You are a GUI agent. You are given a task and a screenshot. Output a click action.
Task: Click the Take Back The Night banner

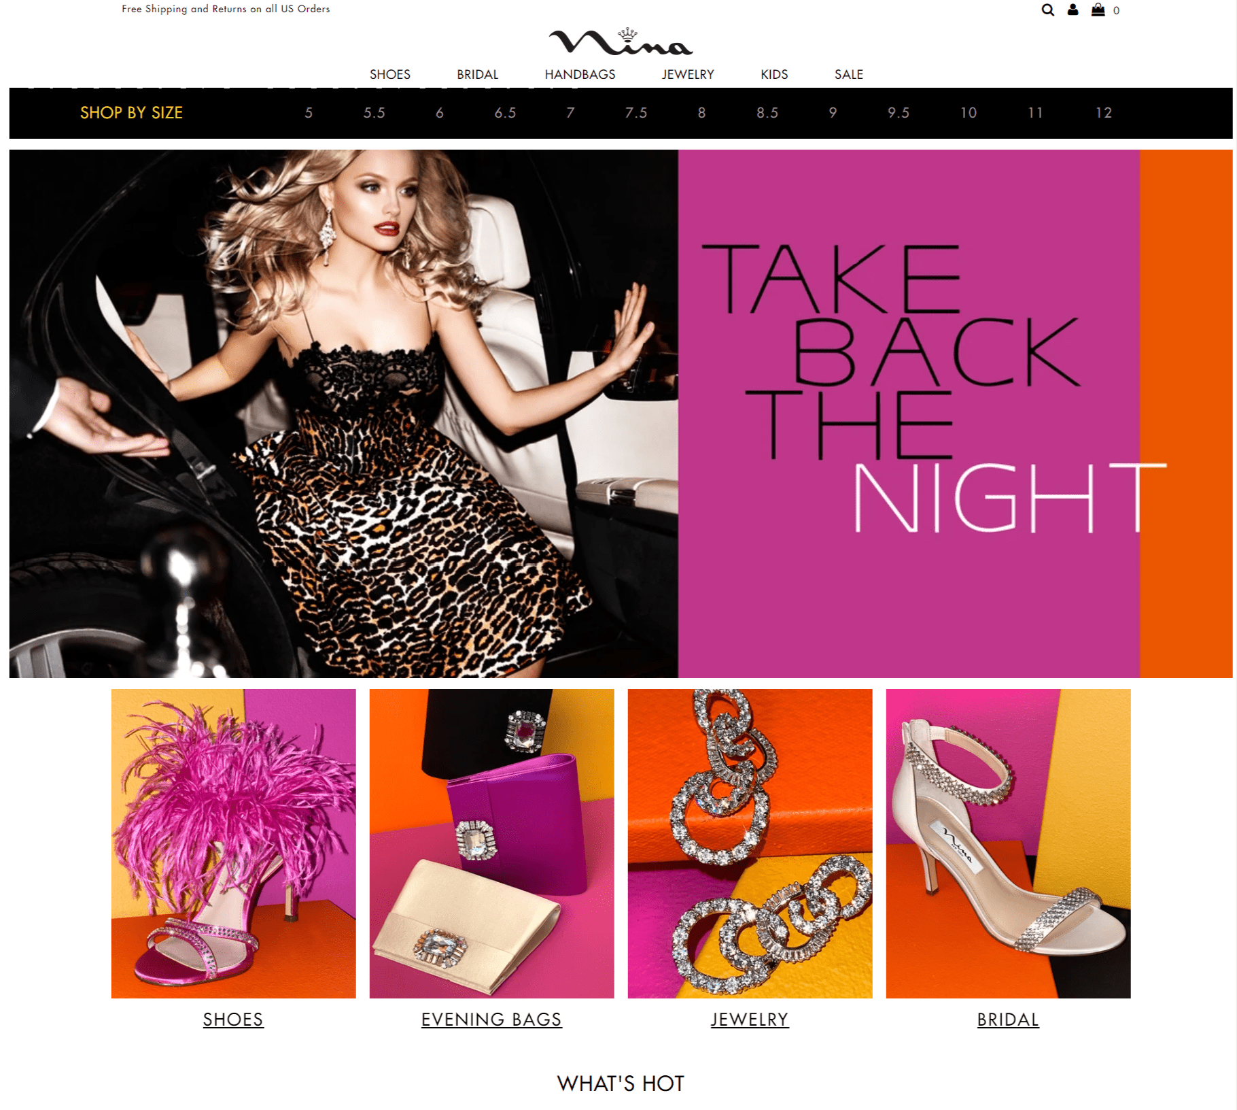tap(621, 414)
